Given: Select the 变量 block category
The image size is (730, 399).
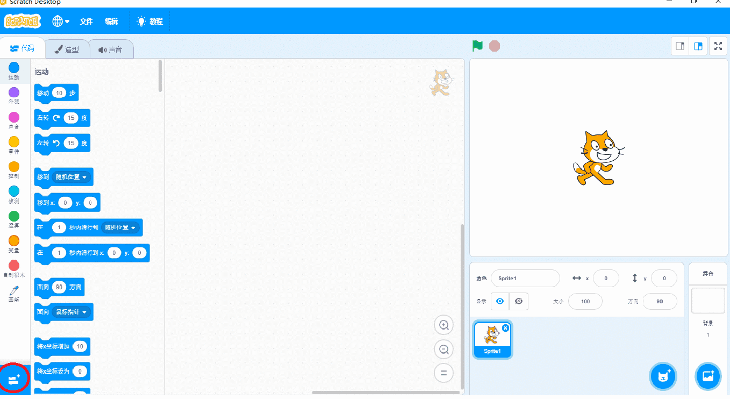Looking at the screenshot, I should pyautogui.click(x=14, y=244).
